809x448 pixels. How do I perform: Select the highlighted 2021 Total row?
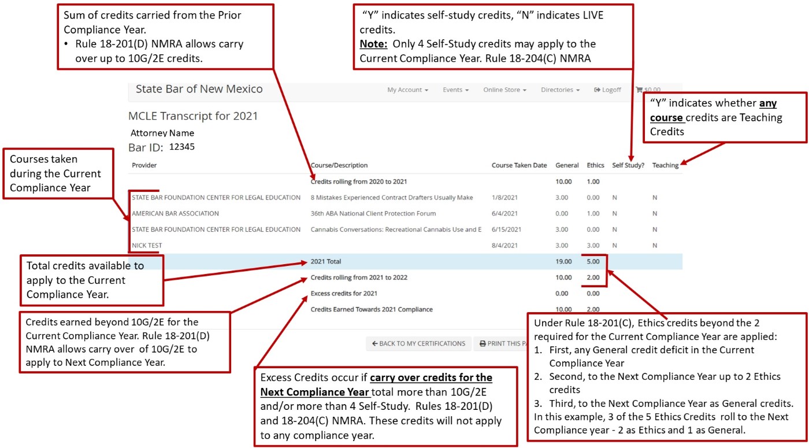coord(404,261)
